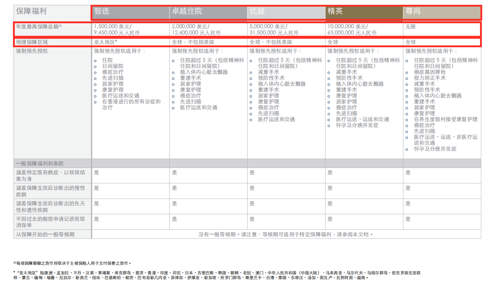Click the ^ currency footnote below the table
490x285 pixels.
(x=72, y=263)
